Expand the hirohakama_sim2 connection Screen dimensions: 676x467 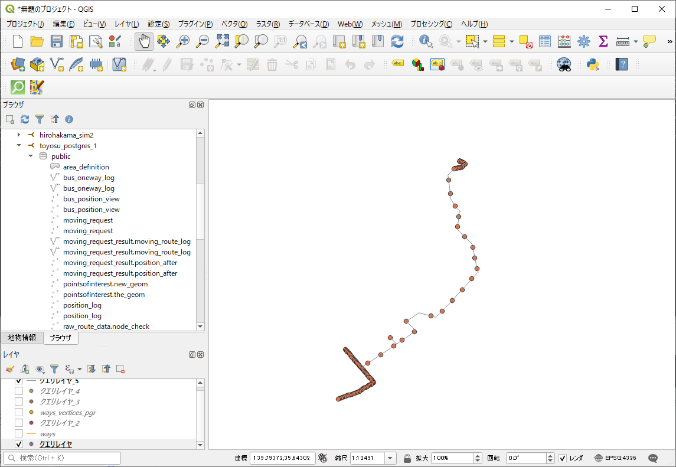tap(19, 135)
